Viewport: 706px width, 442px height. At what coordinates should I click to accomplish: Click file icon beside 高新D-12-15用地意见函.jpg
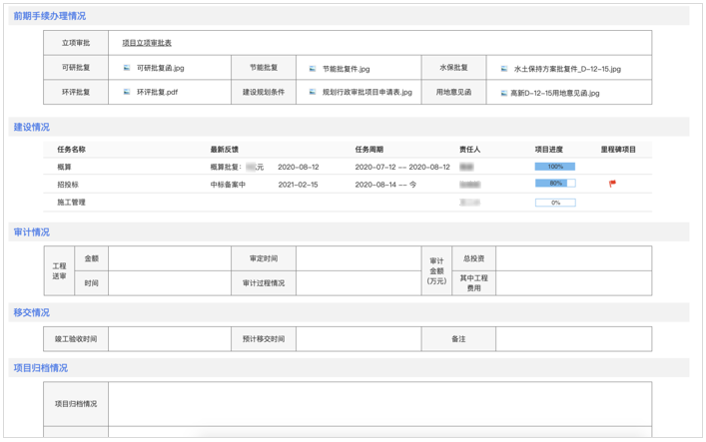[504, 93]
